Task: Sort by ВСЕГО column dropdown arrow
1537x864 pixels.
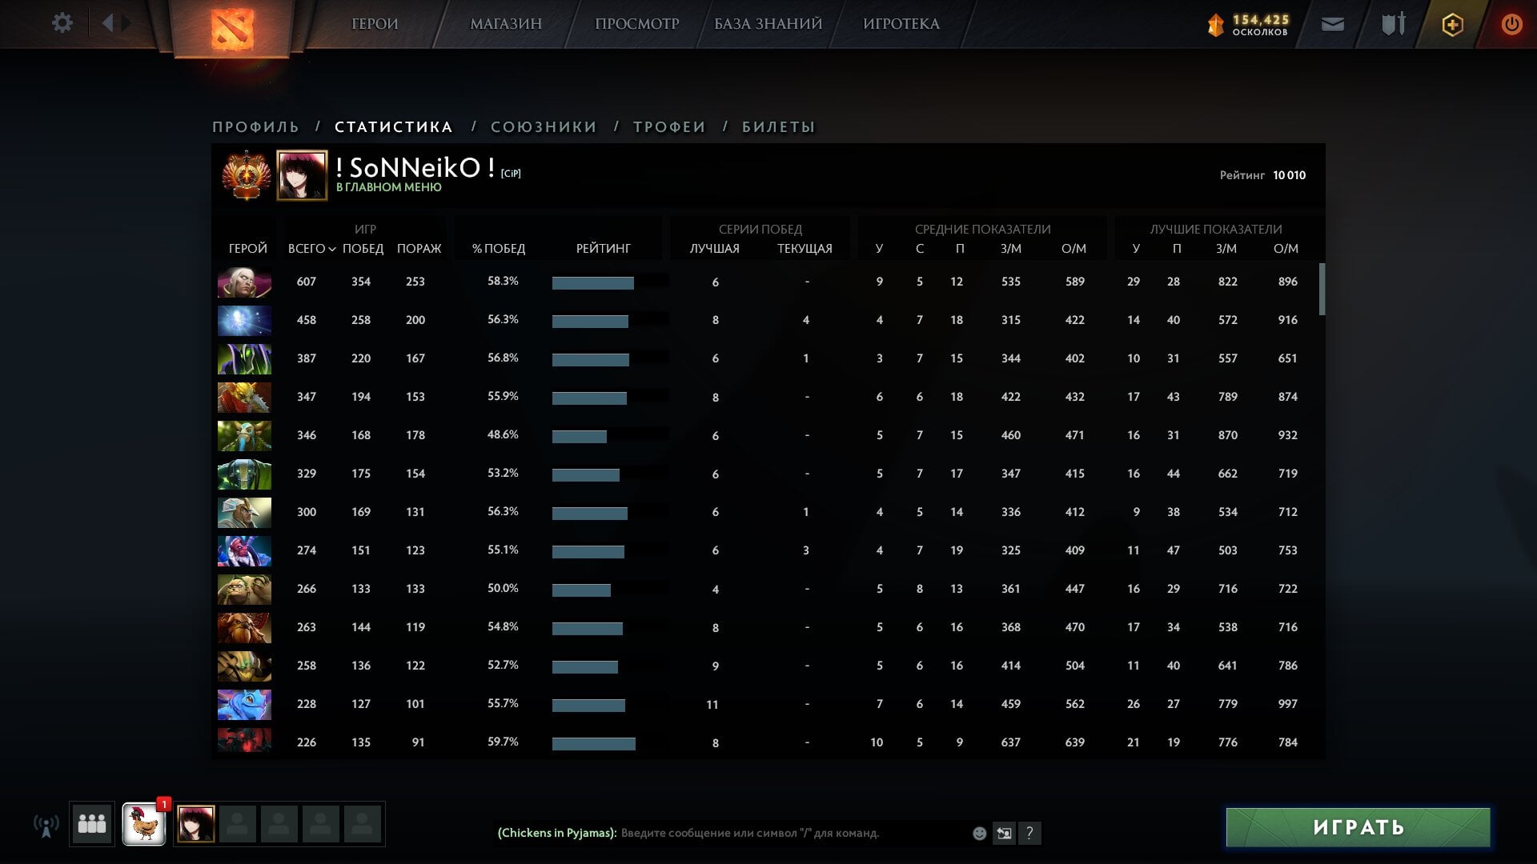Action: pyautogui.click(x=331, y=250)
